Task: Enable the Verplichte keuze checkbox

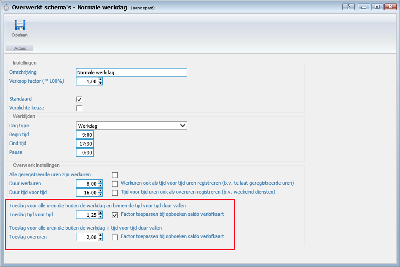Action: 80,108
